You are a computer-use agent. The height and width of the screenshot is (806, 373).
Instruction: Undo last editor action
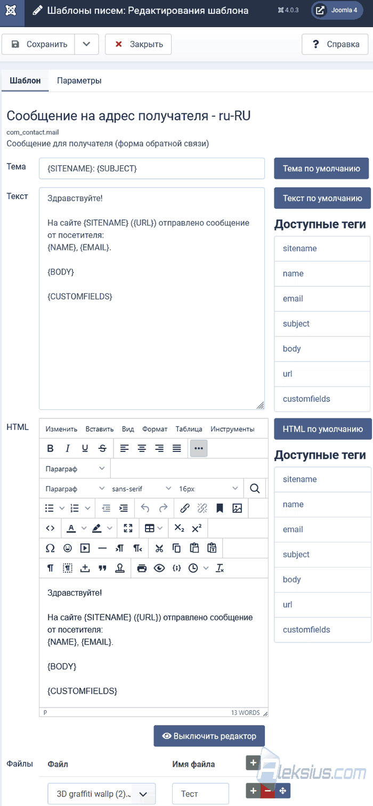145,508
